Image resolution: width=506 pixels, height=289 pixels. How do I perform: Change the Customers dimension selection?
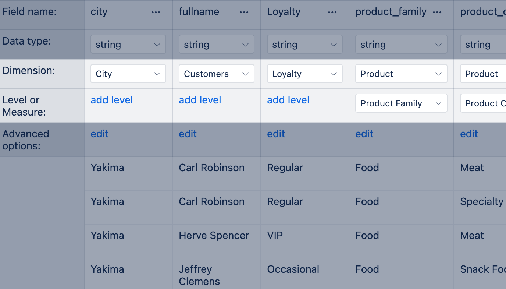click(217, 74)
